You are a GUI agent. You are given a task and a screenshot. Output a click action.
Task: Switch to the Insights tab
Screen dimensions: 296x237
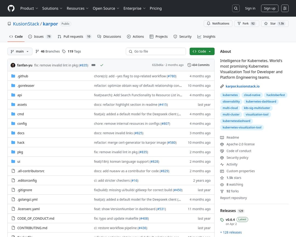206,36
